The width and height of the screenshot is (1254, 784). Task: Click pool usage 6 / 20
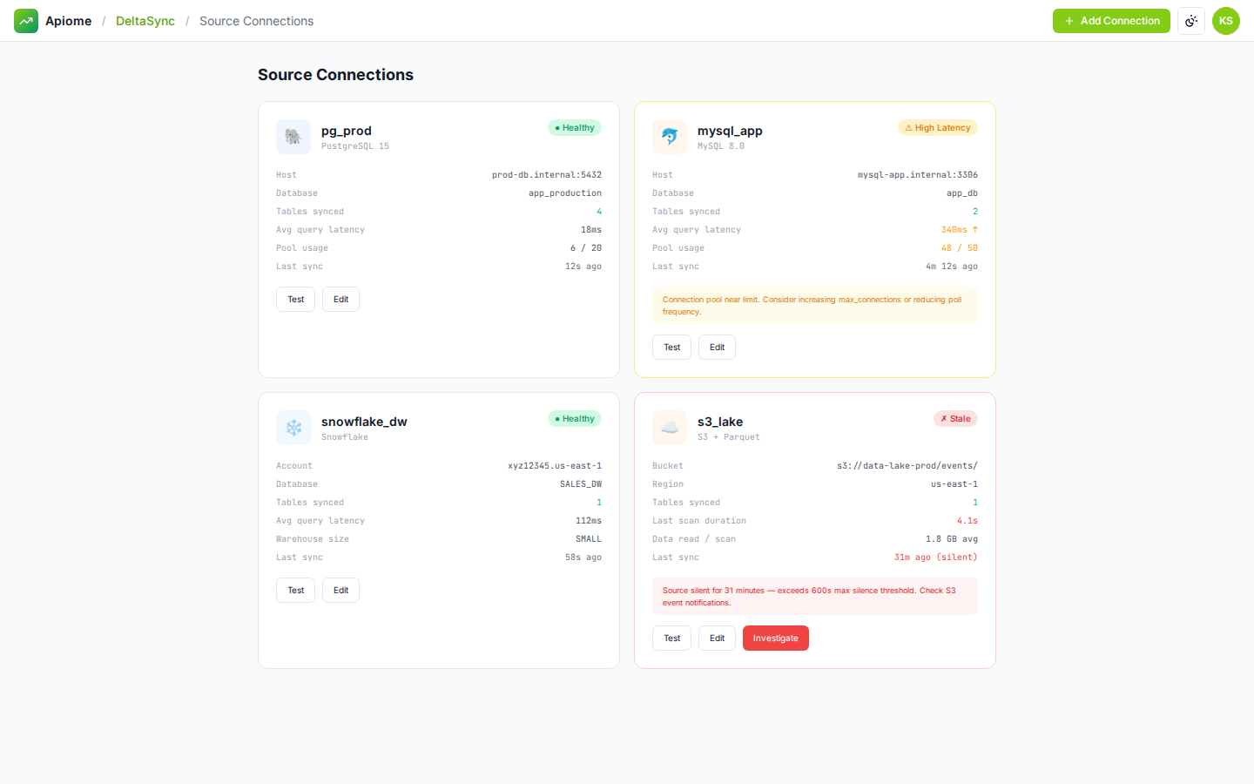[x=586, y=248]
